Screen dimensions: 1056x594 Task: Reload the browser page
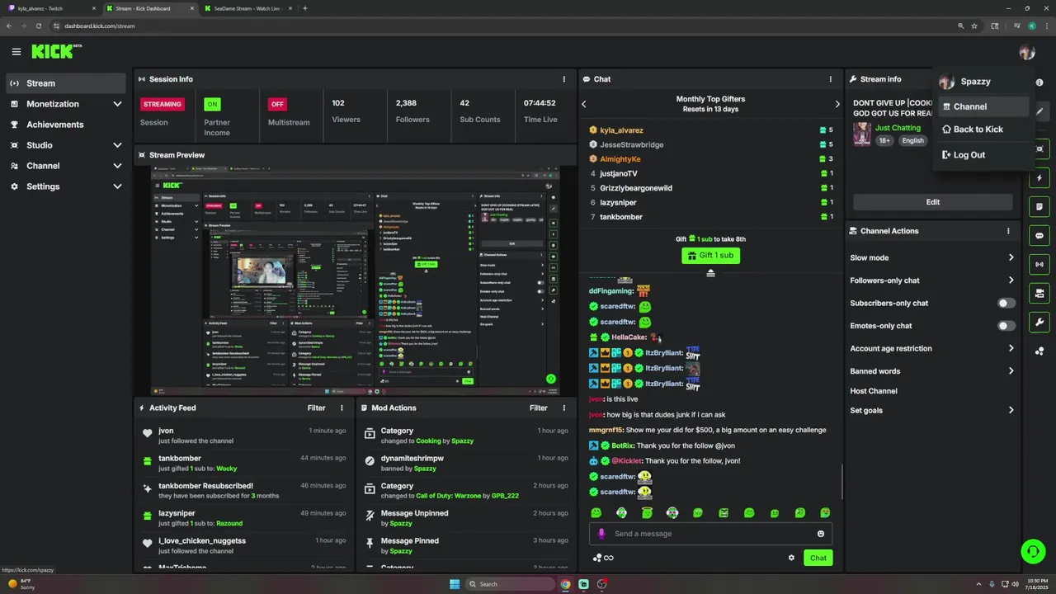point(38,26)
